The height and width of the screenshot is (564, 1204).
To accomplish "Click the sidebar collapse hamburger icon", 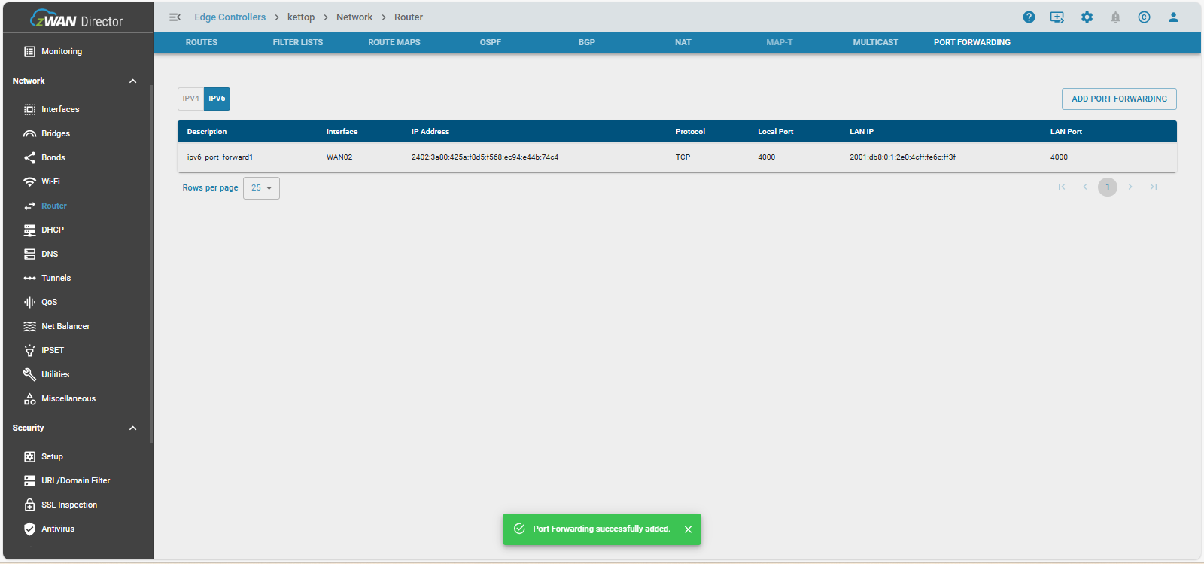I will pyautogui.click(x=175, y=17).
